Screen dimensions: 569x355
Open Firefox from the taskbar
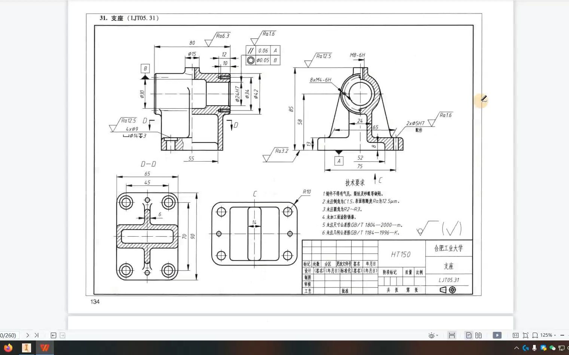pyautogui.click(x=8, y=348)
